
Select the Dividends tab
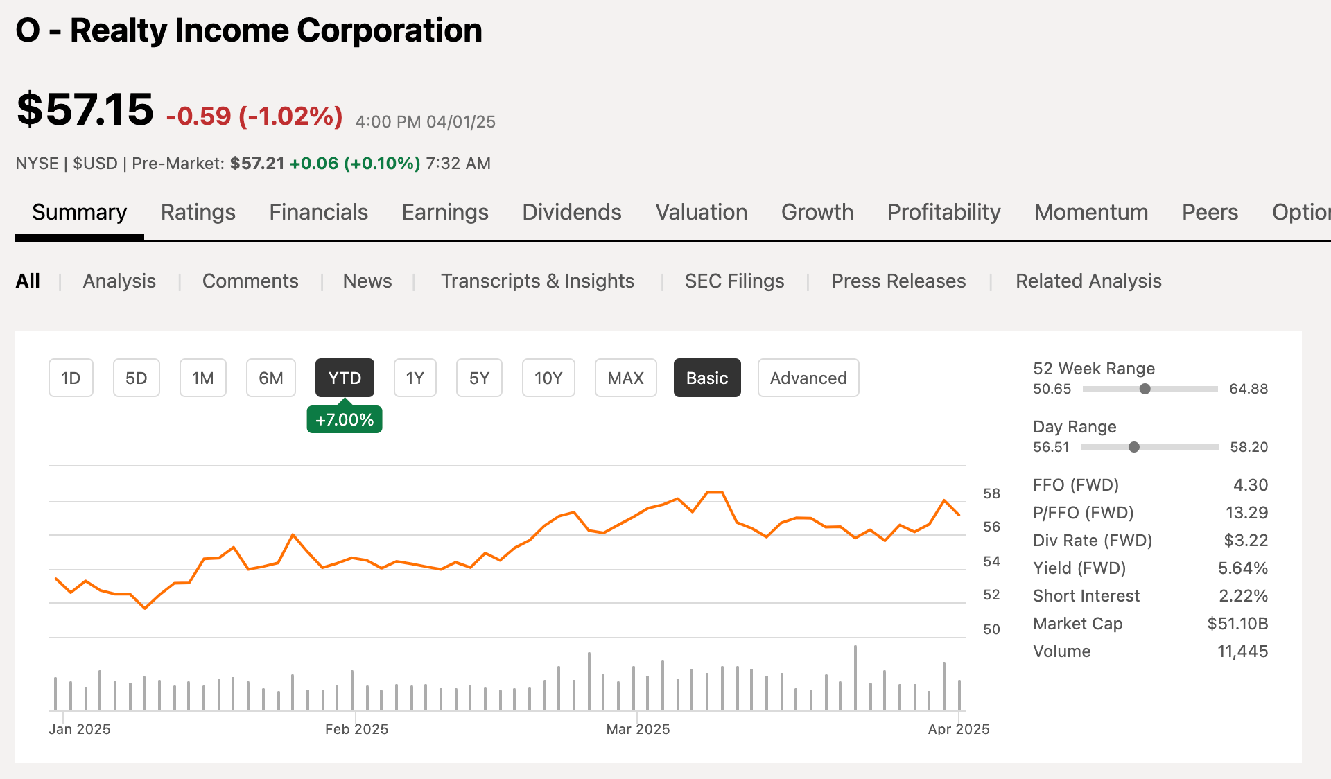(x=571, y=213)
